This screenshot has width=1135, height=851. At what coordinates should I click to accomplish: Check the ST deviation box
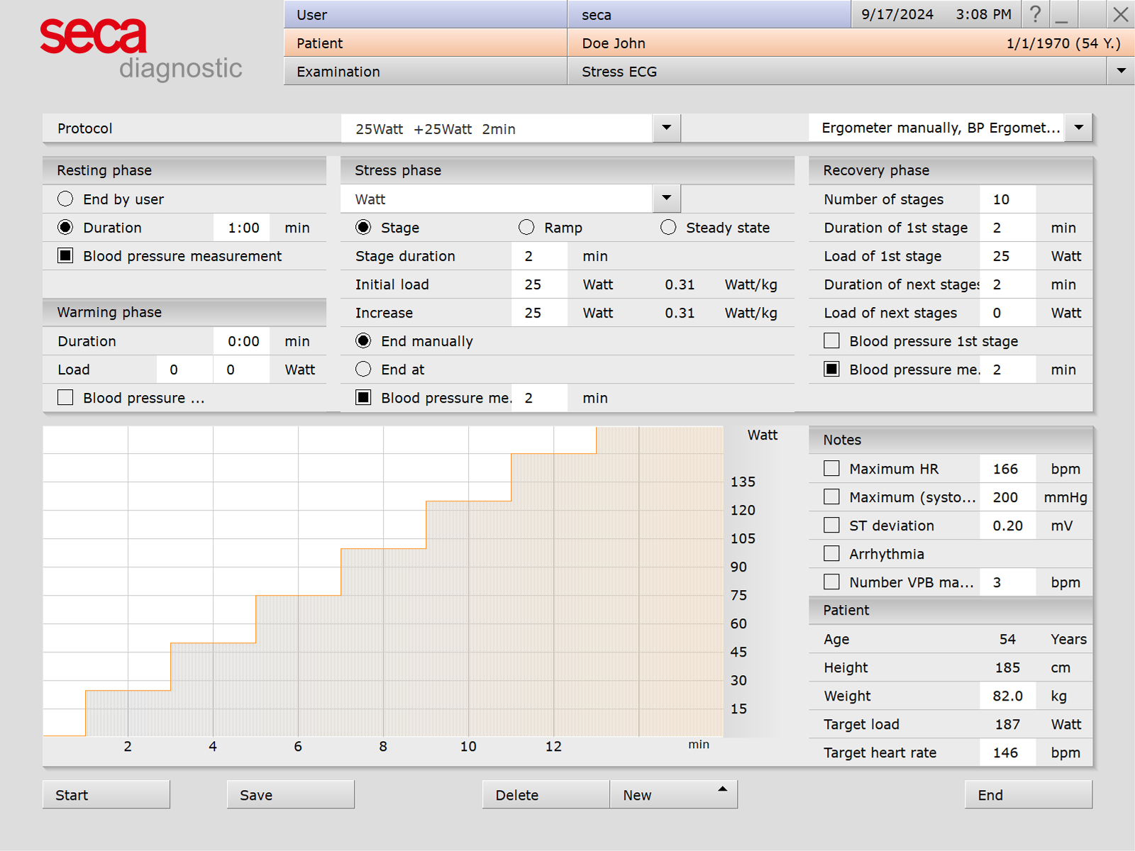pos(831,525)
